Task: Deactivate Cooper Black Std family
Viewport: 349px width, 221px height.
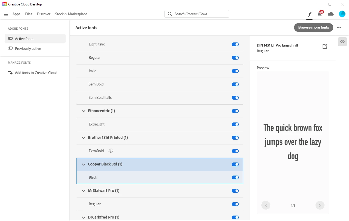Action: [235, 164]
